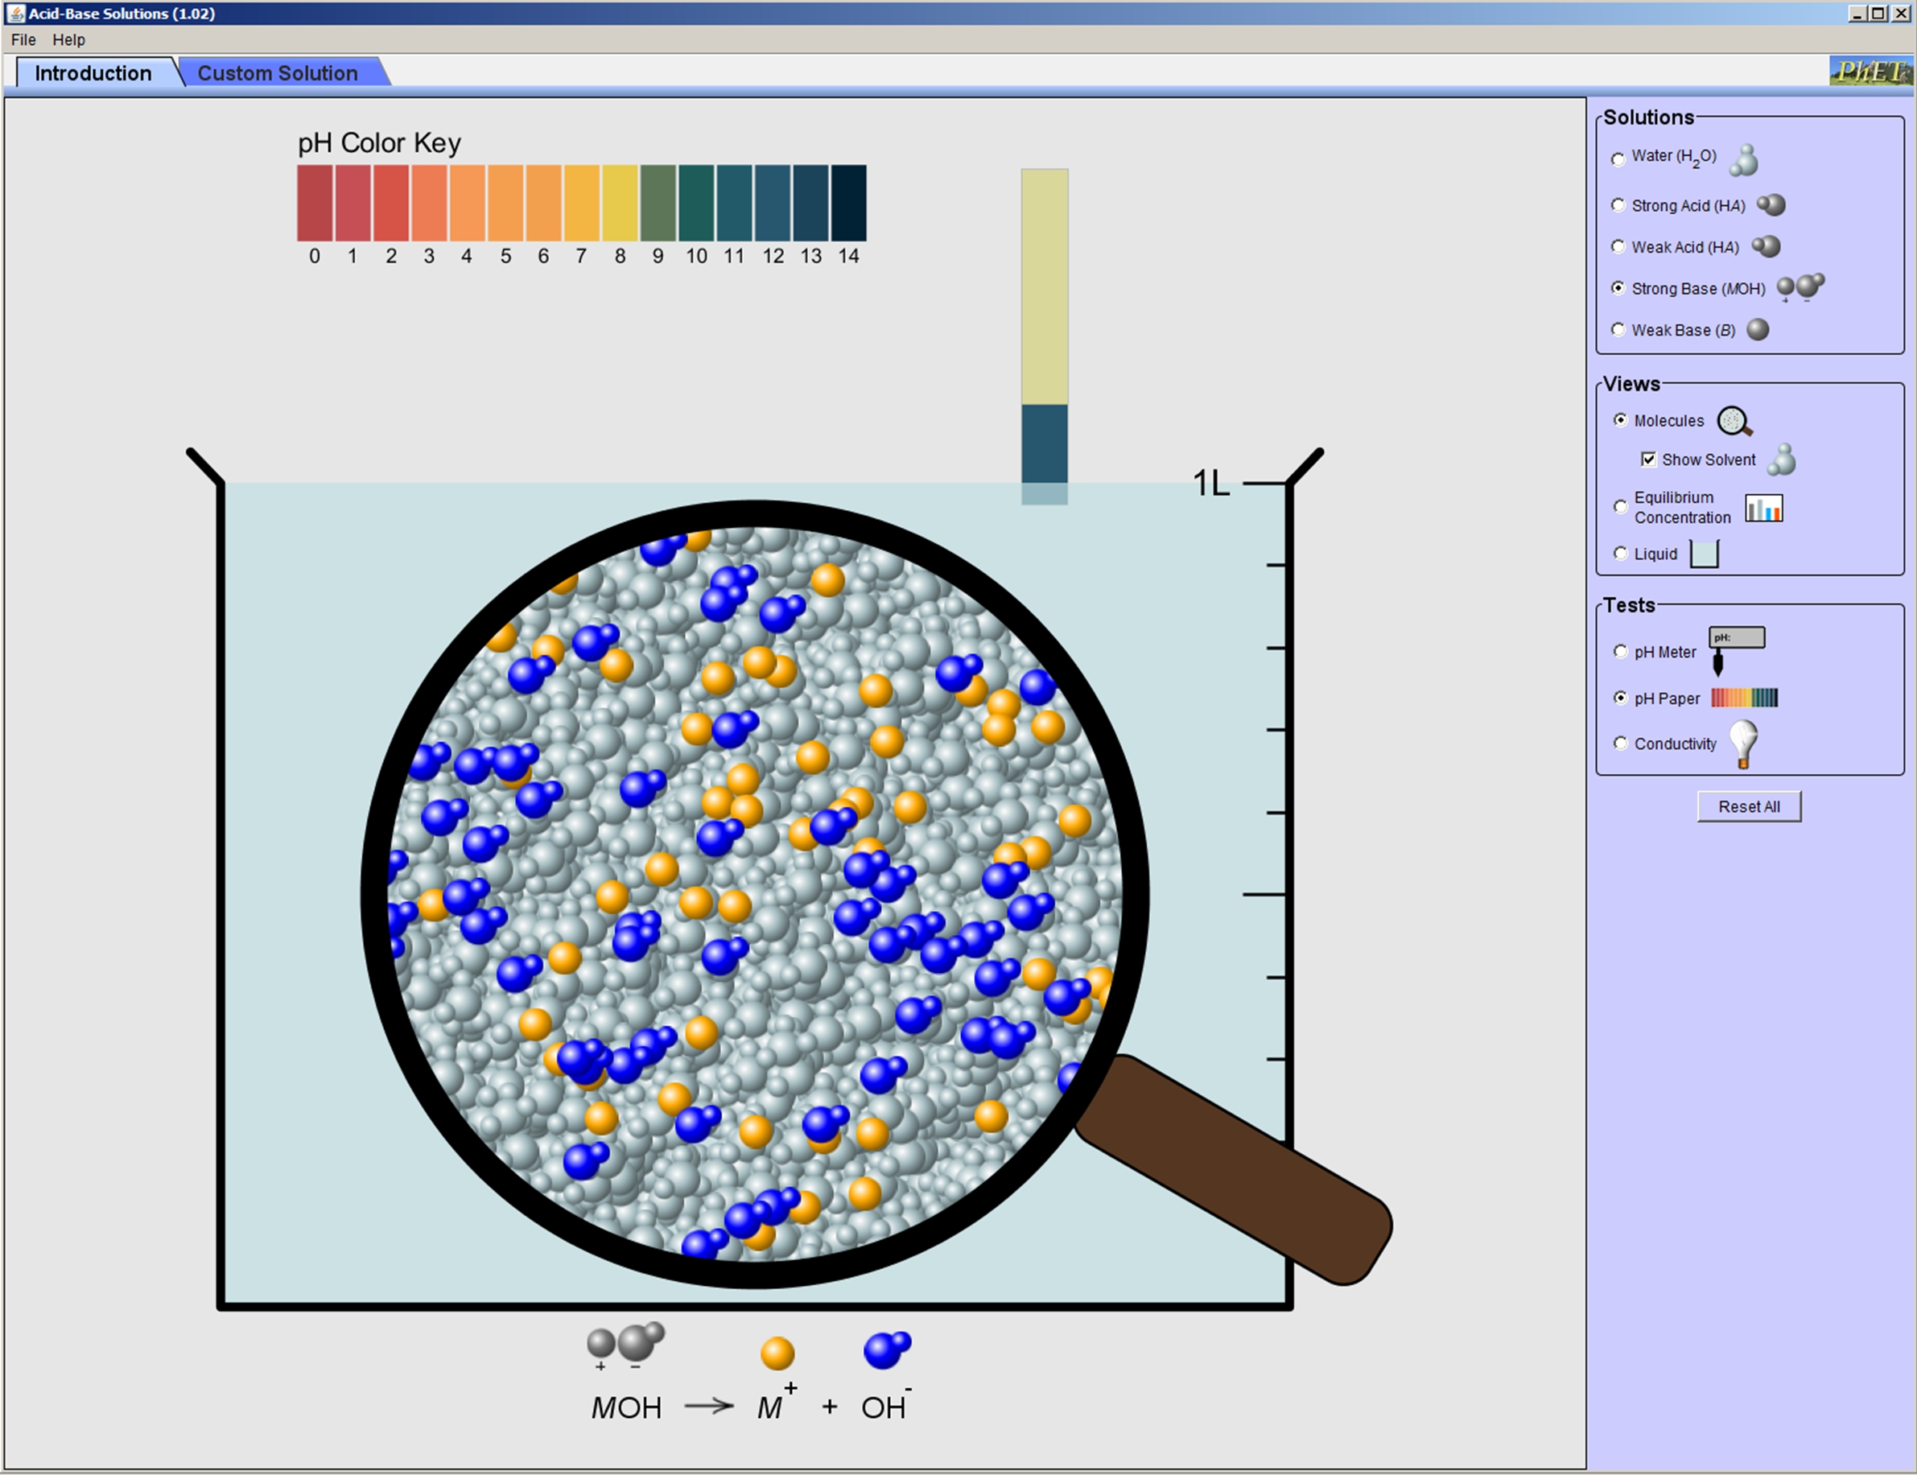Click the Strong Base molecule pair icon
The width and height of the screenshot is (1917, 1475).
coord(1800,288)
